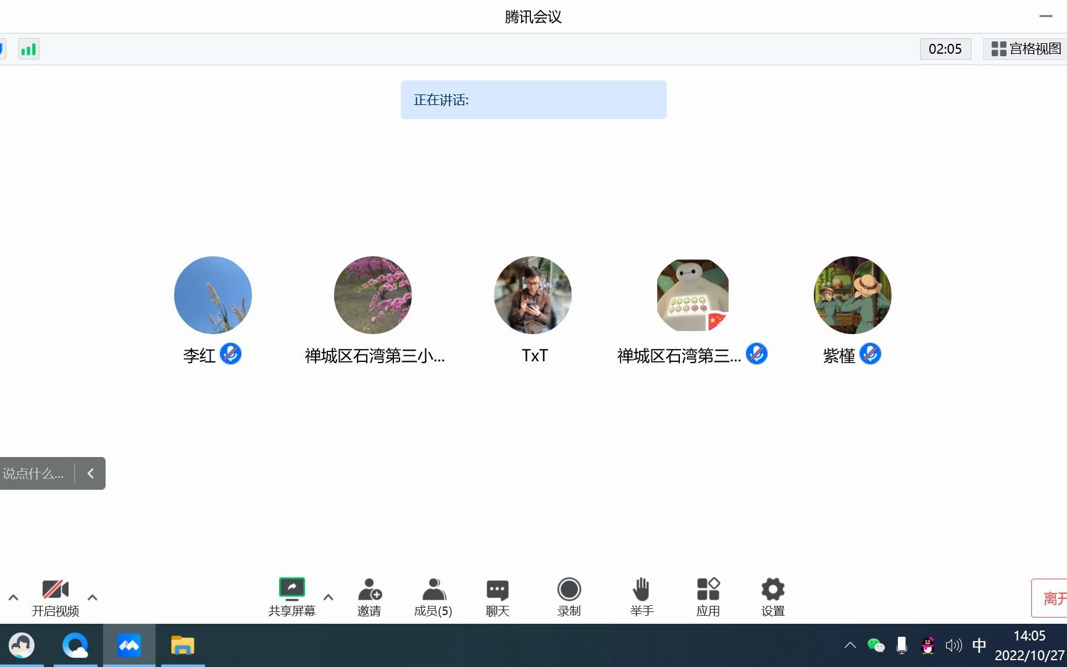The height and width of the screenshot is (667, 1067).
Task: Minimize the Tencent Meeting window
Action: coord(1045,16)
